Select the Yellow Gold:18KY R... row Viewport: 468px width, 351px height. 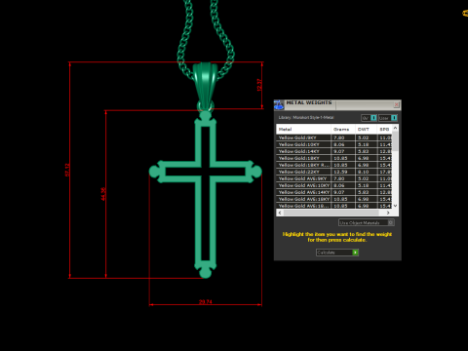[333, 165]
